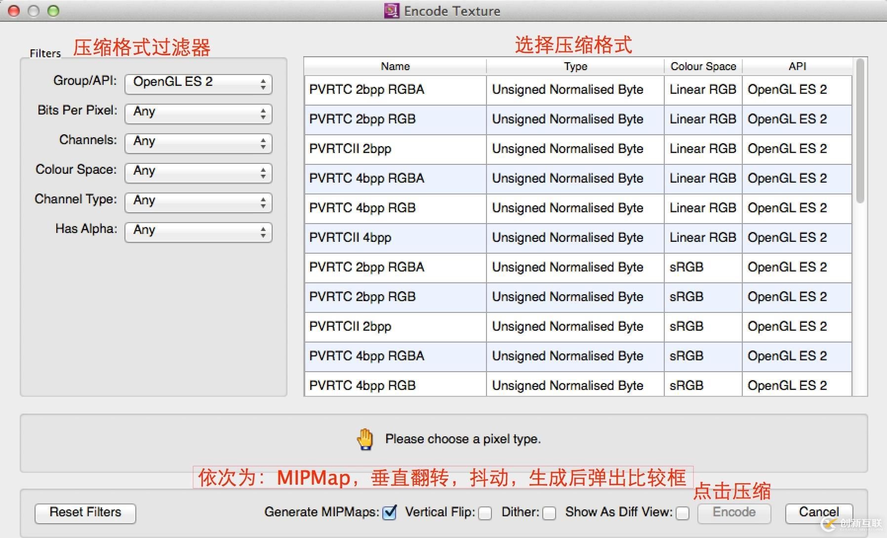Open the Channels filter dropdown
Screen dimensions: 887x538
199,143
